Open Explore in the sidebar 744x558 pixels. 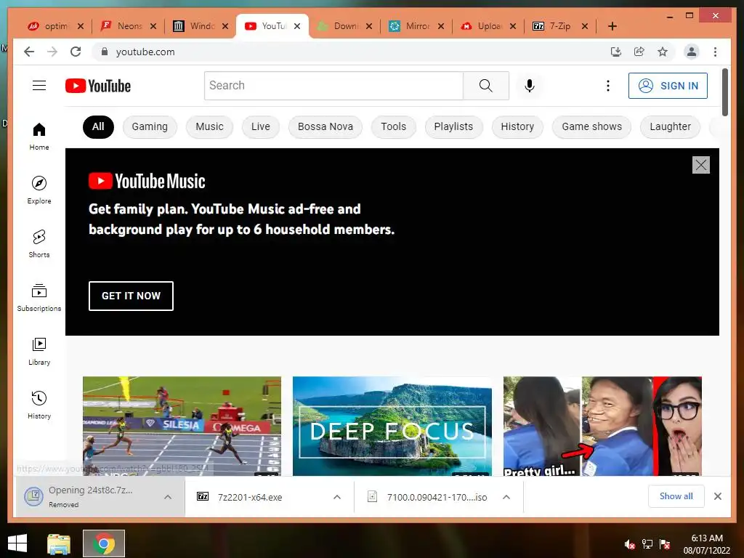(39, 190)
